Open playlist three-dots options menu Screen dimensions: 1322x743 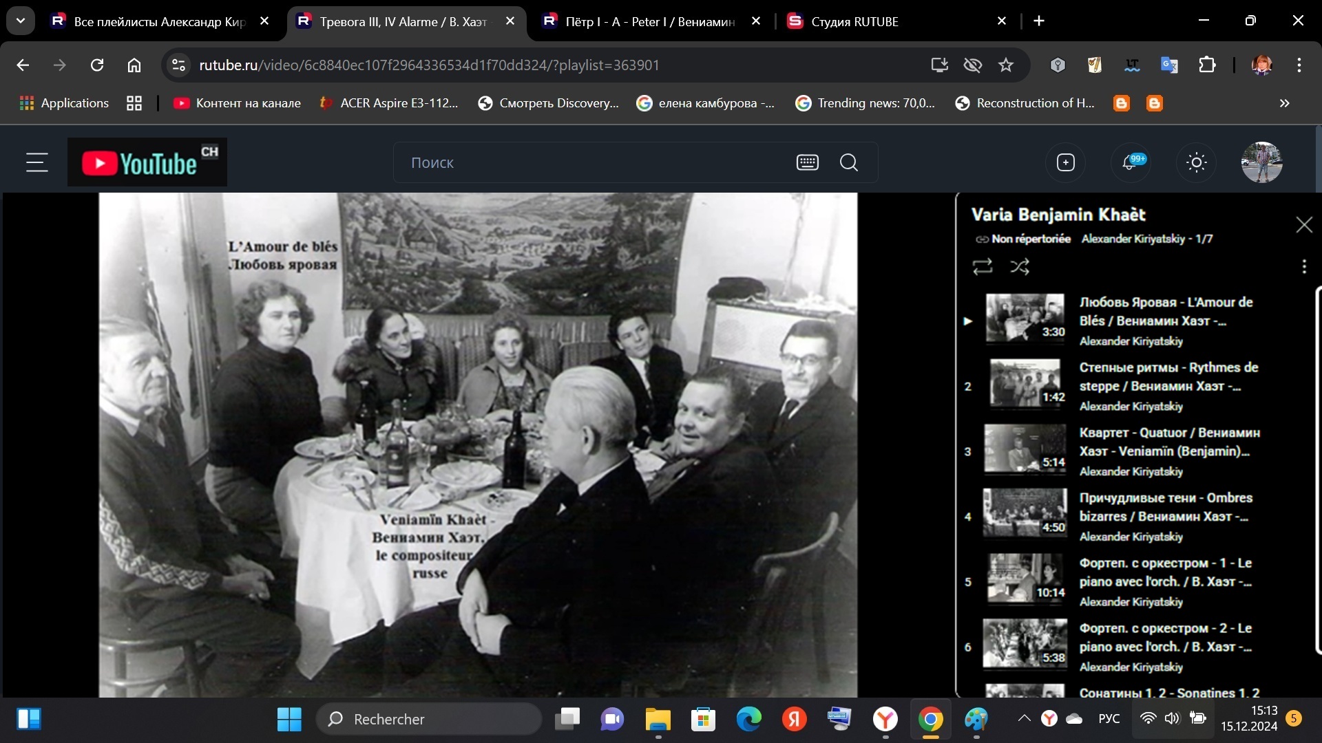coord(1303,267)
